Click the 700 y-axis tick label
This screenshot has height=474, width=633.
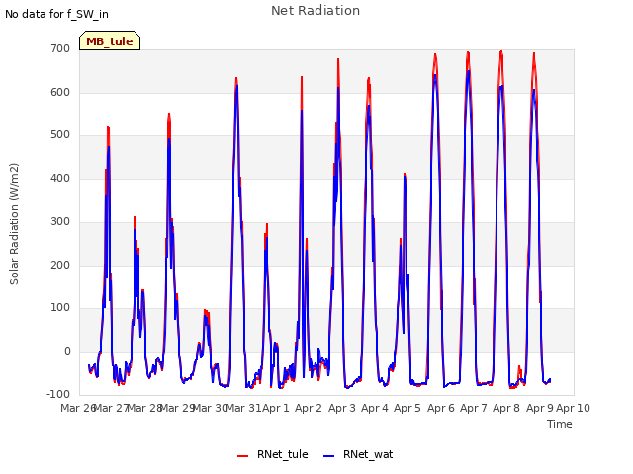point(60,49)
